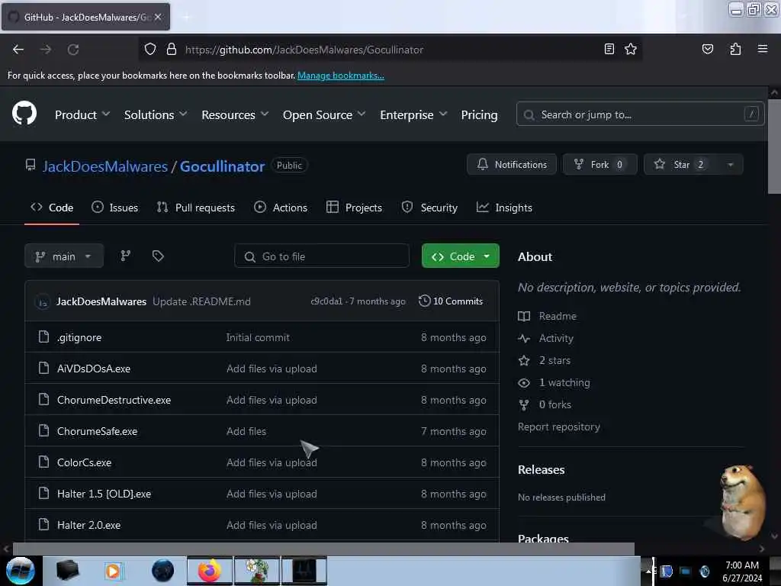Open Firefox hamburger menu
This screenshot has width=781, height=586.
pyautogui.click(x=762, y=49)
